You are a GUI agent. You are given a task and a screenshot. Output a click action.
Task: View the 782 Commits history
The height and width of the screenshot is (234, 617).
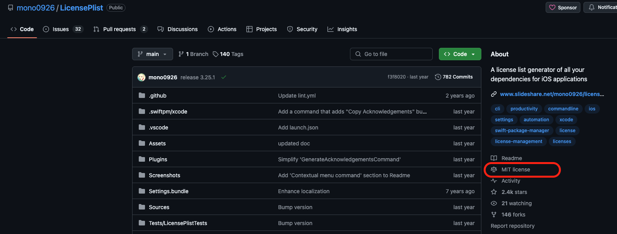click(x=454, y=77)
